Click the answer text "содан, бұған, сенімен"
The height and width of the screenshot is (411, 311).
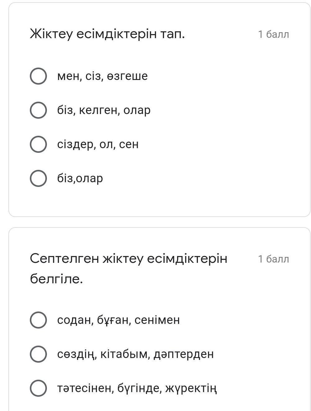tap(118, 320)
